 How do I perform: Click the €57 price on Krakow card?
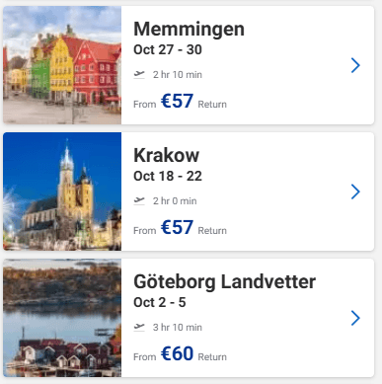coord(177,227)
